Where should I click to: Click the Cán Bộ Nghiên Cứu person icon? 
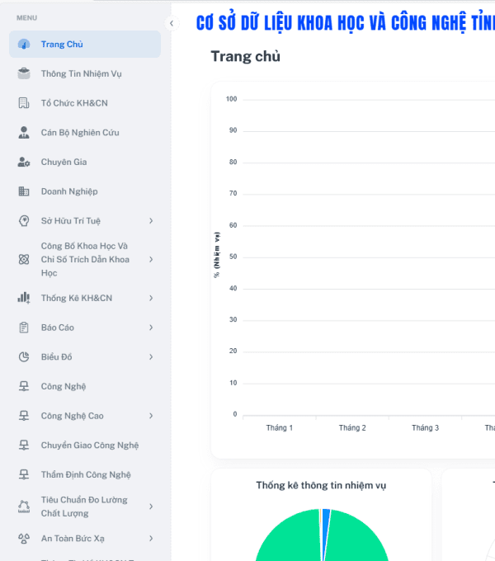point(24,132)
